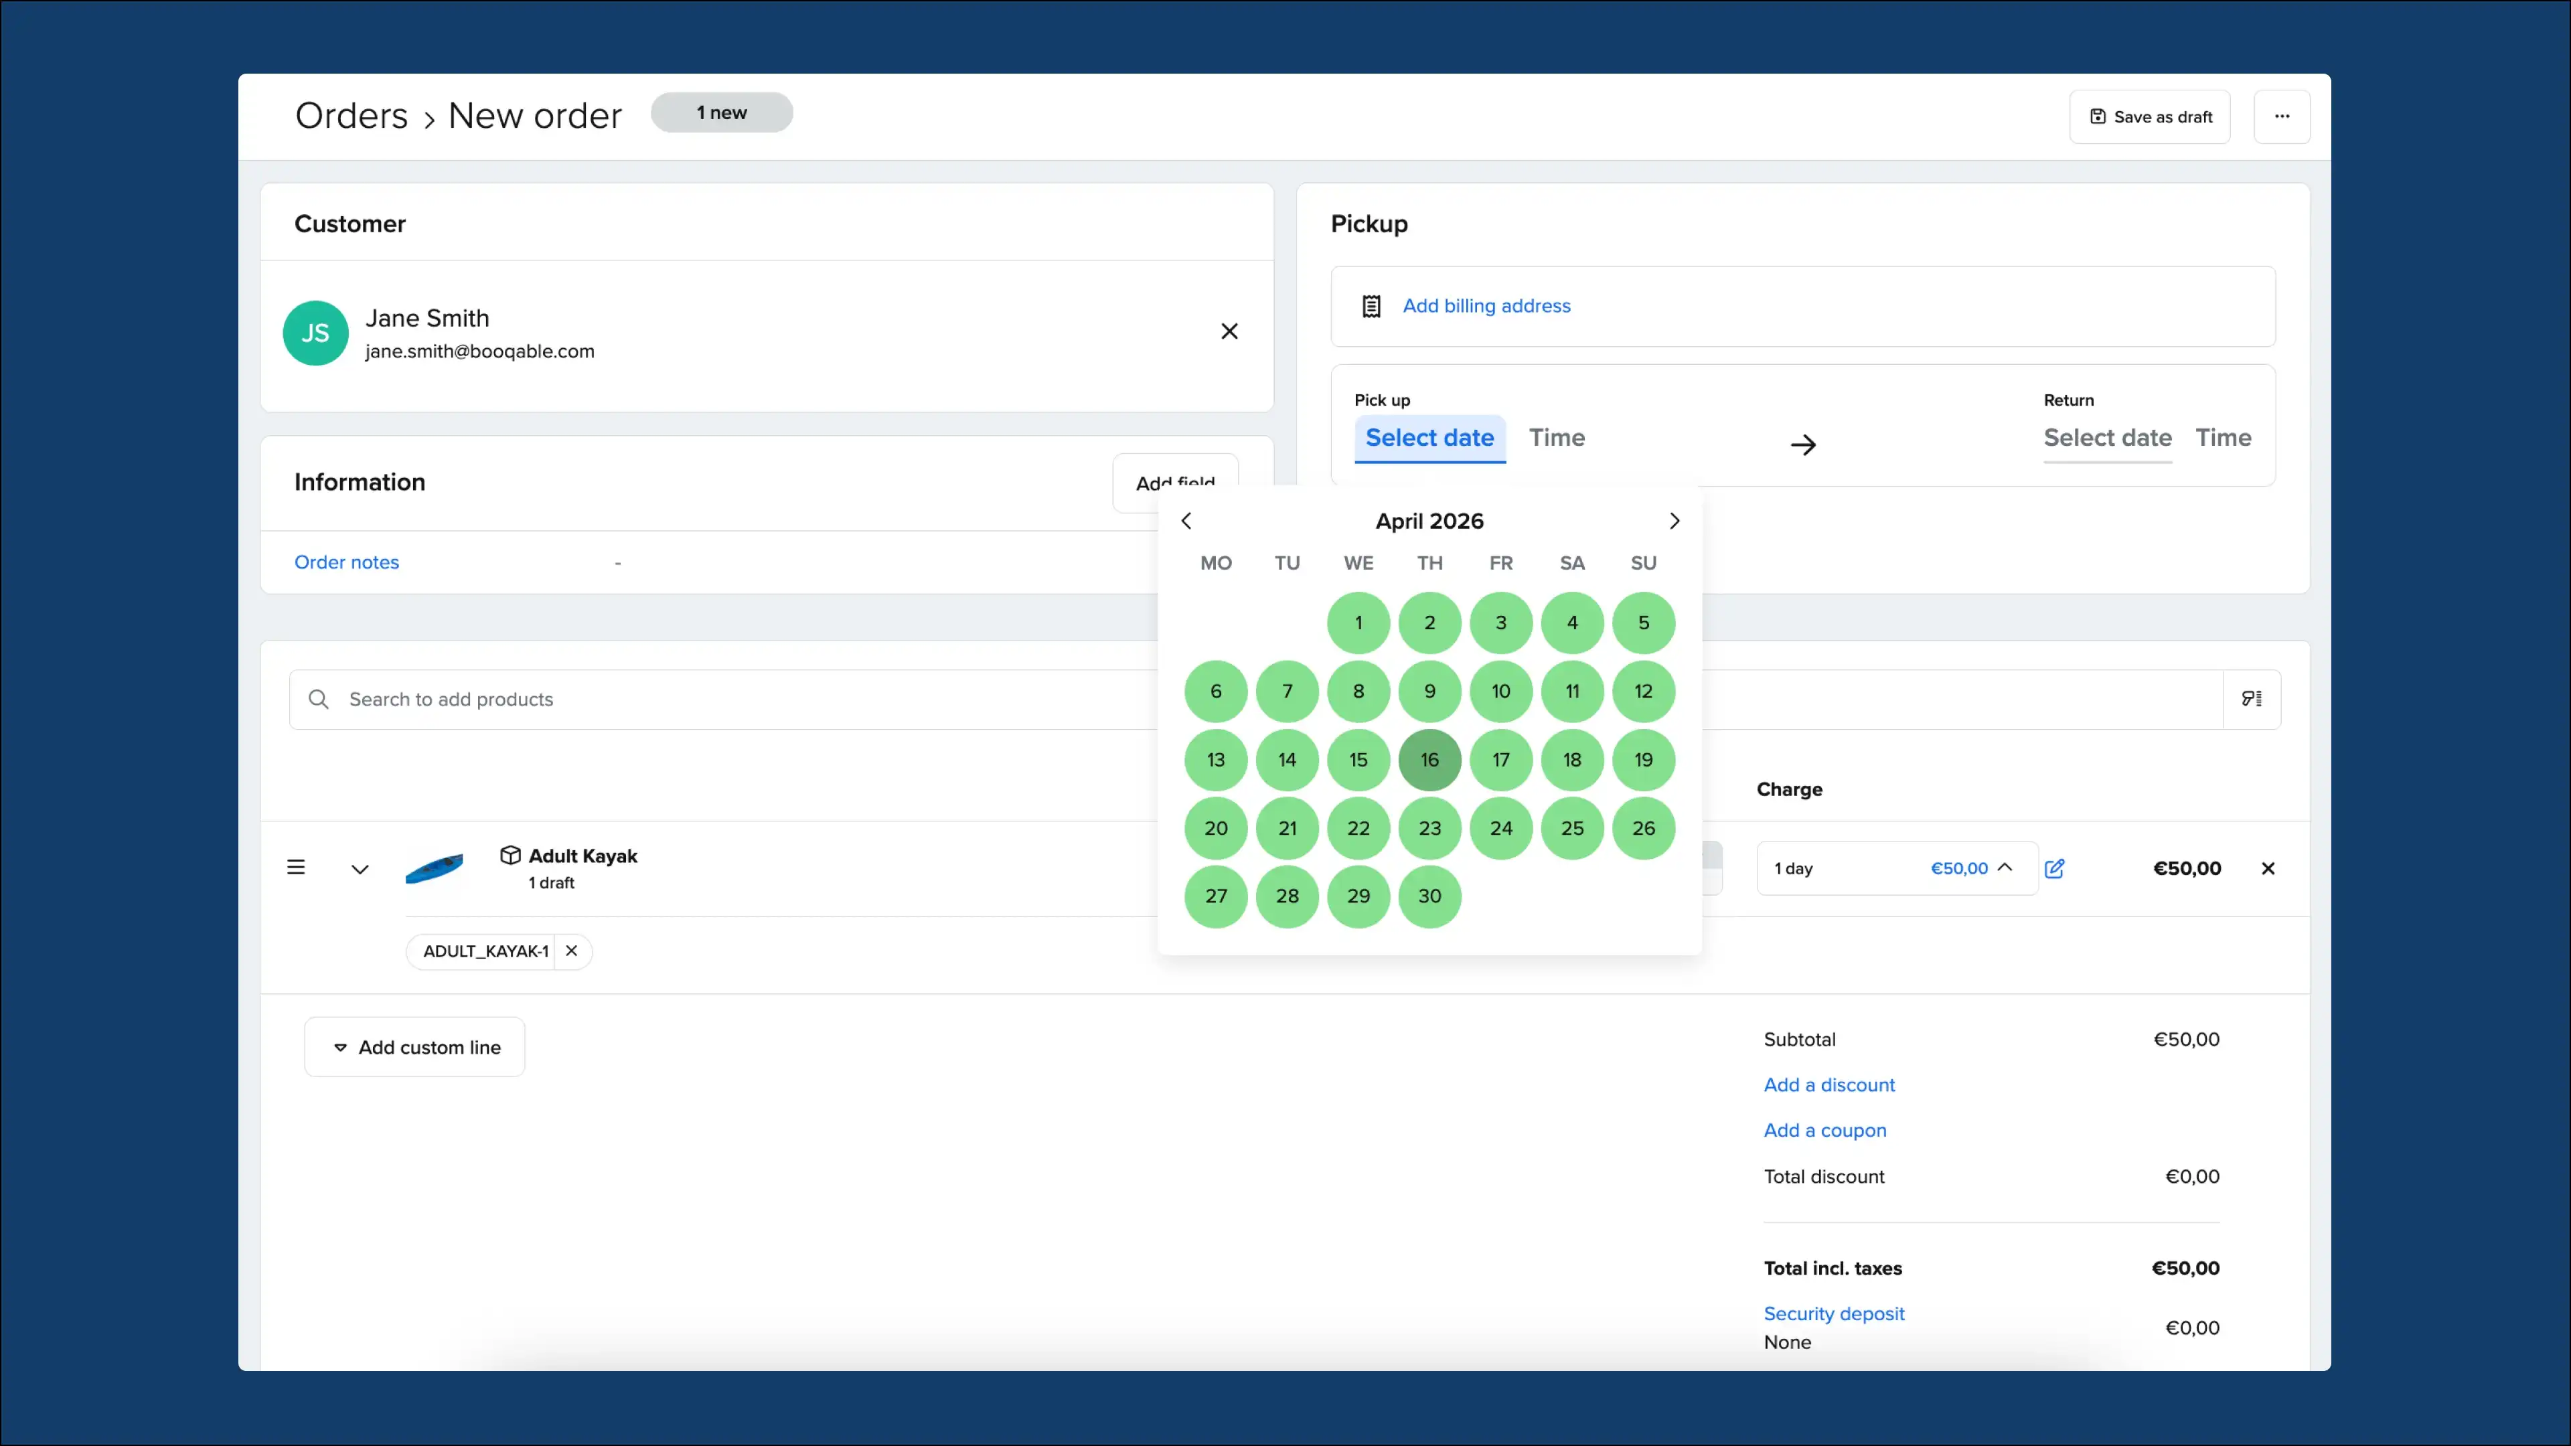Click the Save as draft button

coord(2150,116)
